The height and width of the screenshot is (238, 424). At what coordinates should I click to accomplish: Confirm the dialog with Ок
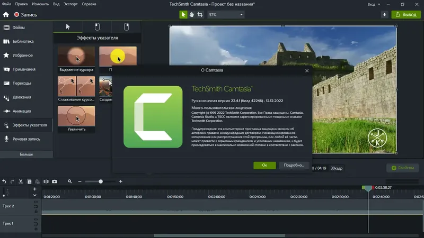[x=264, y=165]
